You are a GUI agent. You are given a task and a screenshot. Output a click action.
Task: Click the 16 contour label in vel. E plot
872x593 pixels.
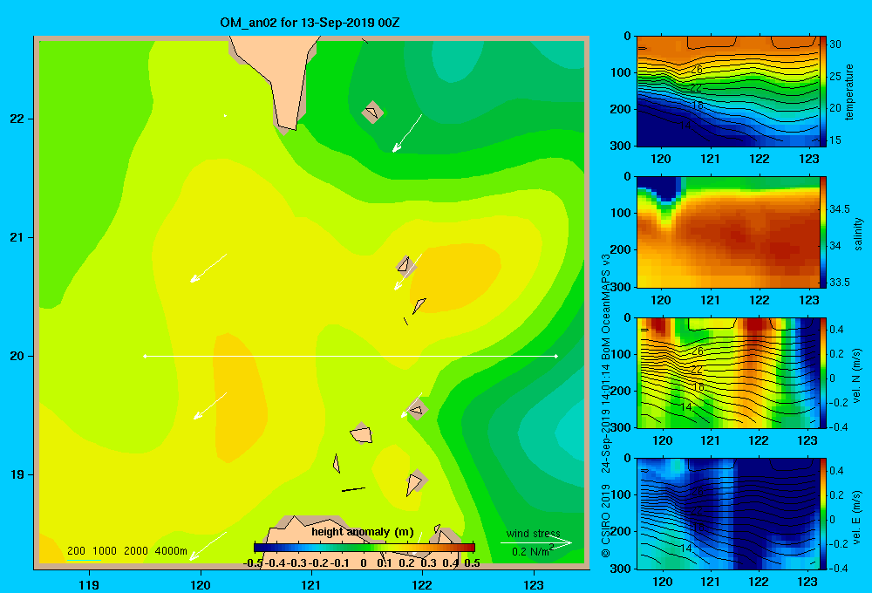point(698,527)
